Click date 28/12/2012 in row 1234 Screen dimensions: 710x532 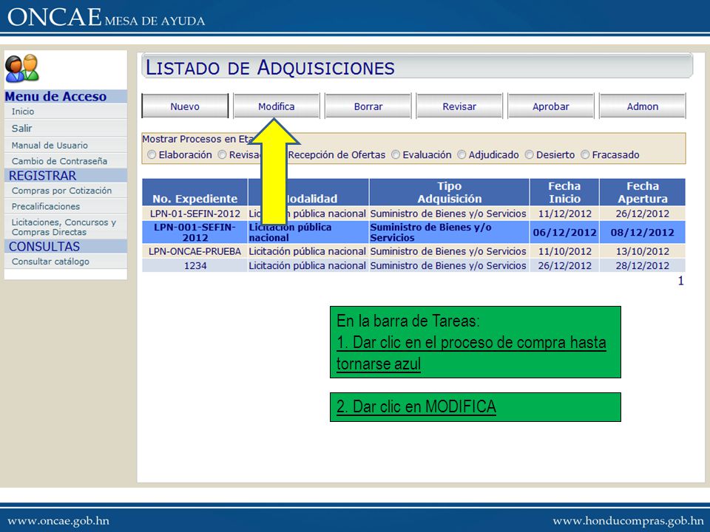[x=642, y=265]
